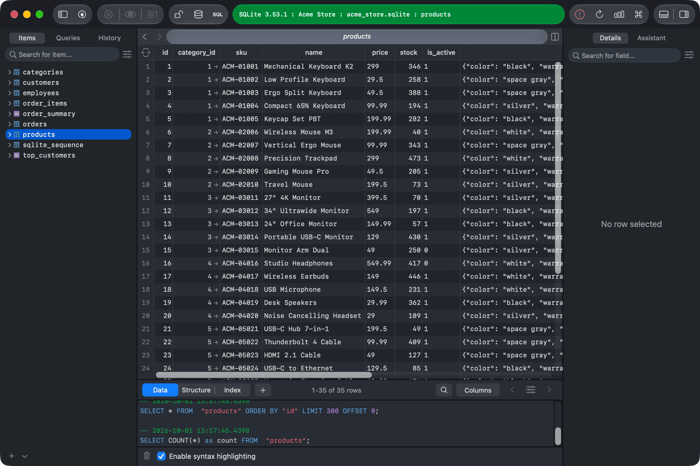Expand the products table disclosure arrow
The height and width of the screenshot is (466, 700).
click(x=10, y=135)
